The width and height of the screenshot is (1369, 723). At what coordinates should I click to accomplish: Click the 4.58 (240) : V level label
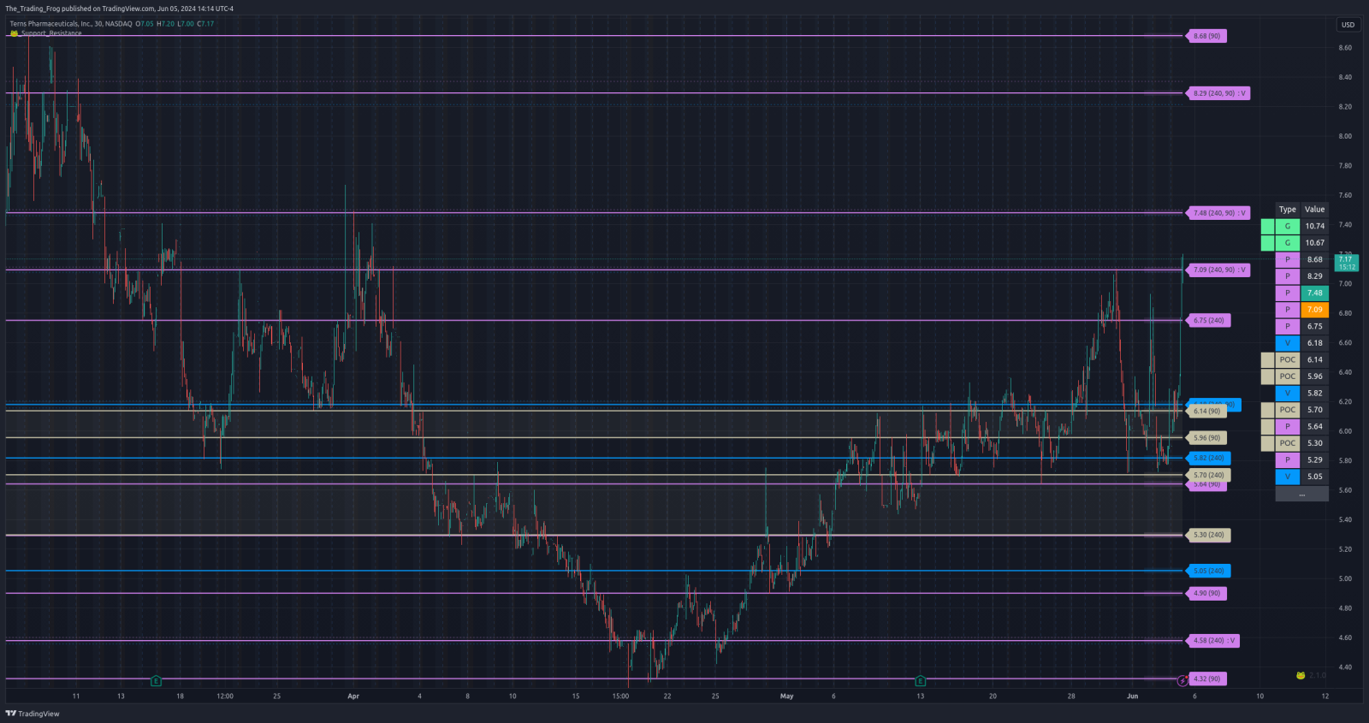click(x=1212, y=641)
